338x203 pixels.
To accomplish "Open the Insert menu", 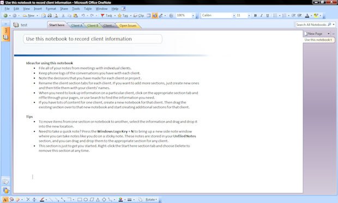I will (x=38, y=9).
